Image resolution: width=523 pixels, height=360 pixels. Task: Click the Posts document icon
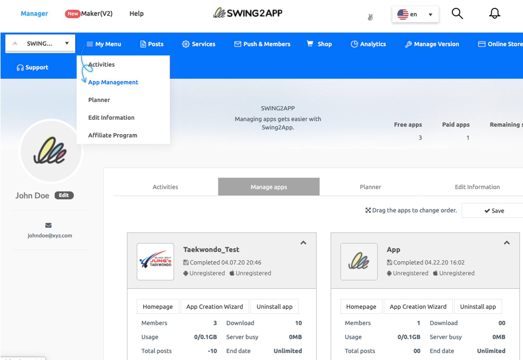click(x=143, y=44)
